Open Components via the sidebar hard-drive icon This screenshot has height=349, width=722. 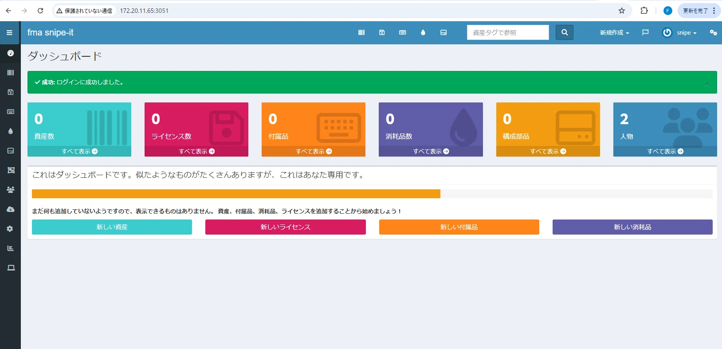pyautogui.click(x=11, y=151)
